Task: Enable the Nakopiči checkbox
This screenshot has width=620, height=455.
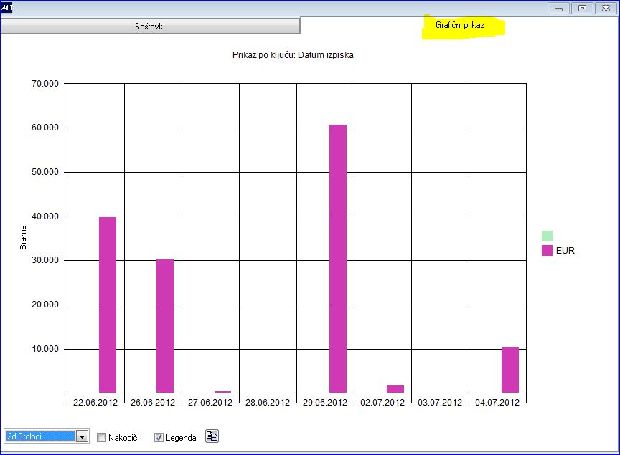Action: (x=102, y=437)
